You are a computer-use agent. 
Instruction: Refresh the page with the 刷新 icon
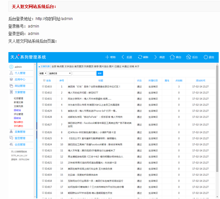[140, 57]
